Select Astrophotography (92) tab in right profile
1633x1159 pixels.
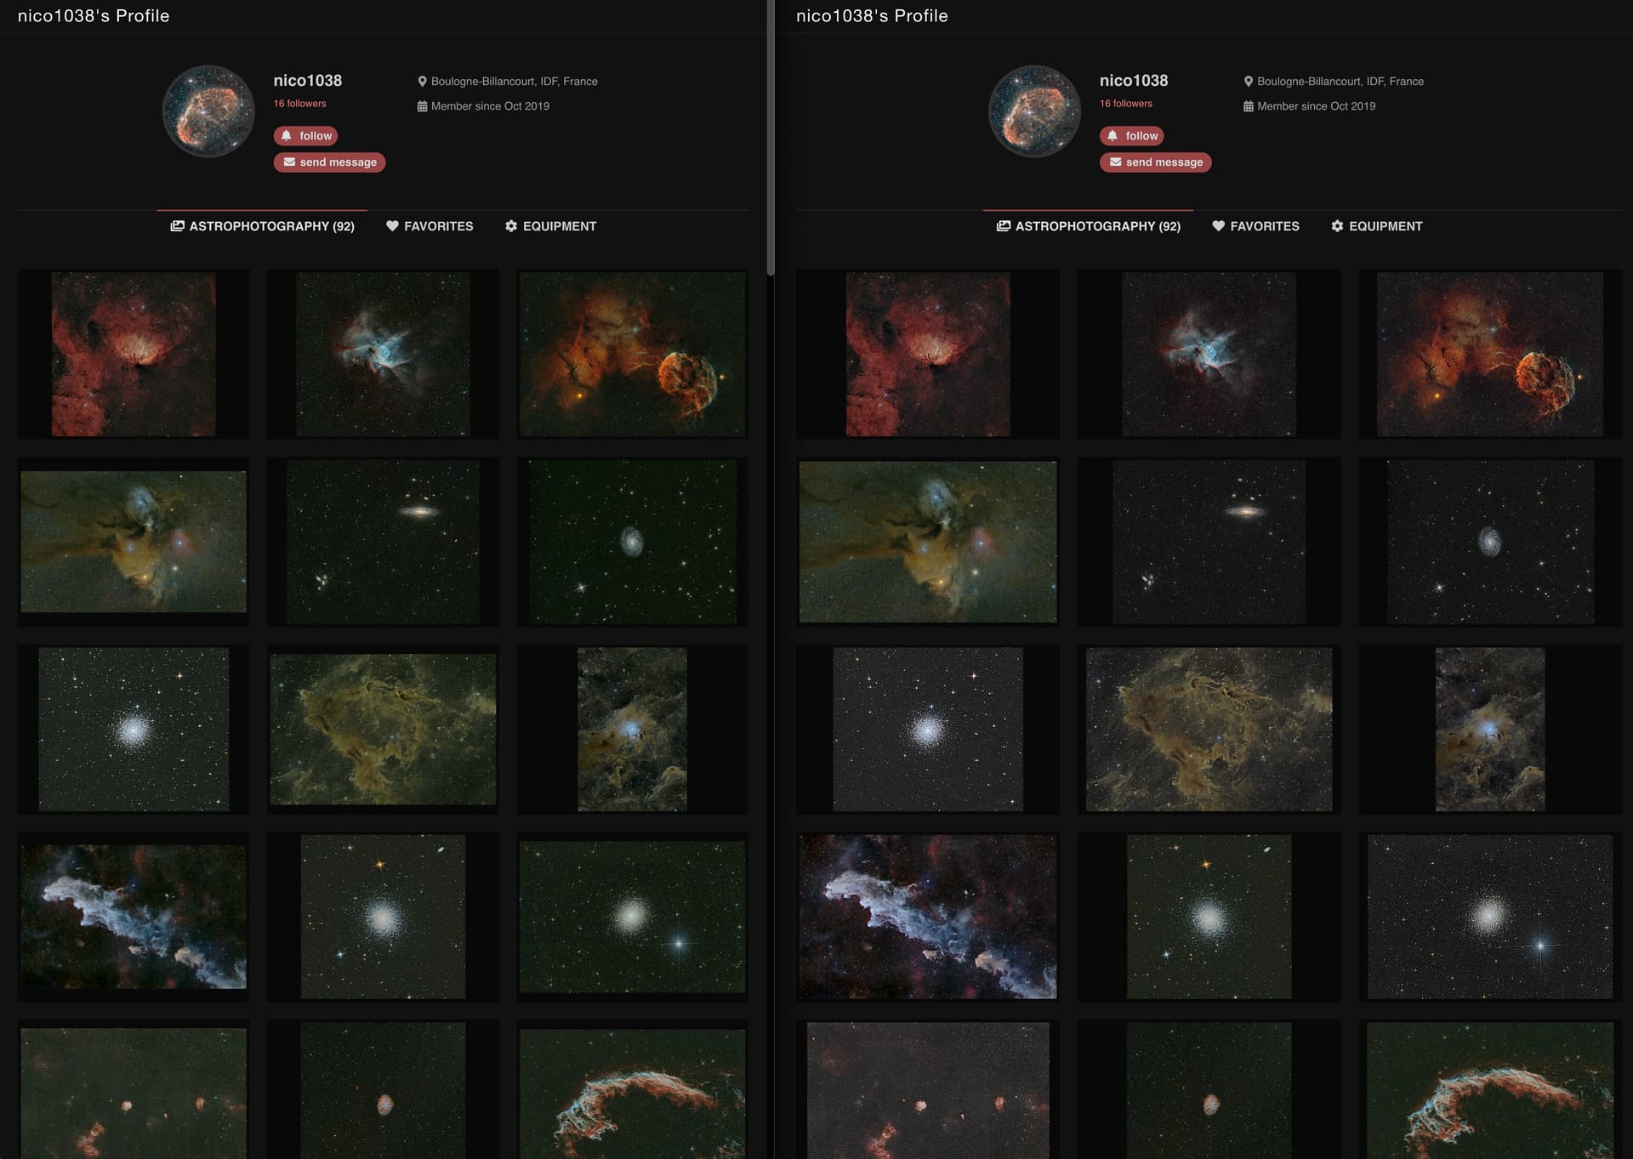tap(1089, 226)
